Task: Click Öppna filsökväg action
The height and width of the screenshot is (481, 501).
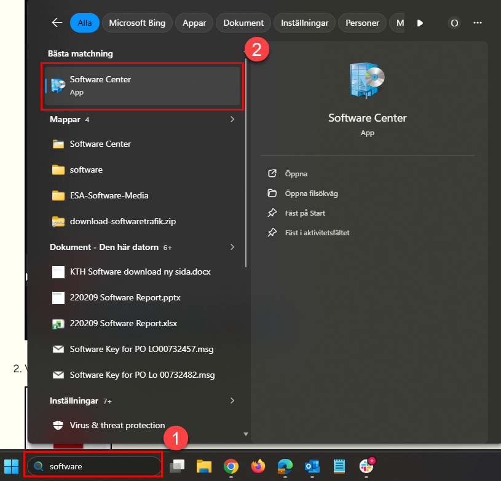Action: pos(311,194)
